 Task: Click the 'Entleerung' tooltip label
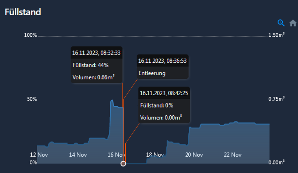(x=152, y=73)
